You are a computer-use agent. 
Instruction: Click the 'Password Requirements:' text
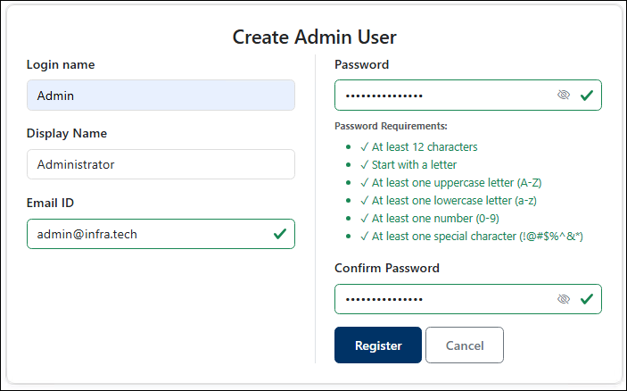pos(391,126)
